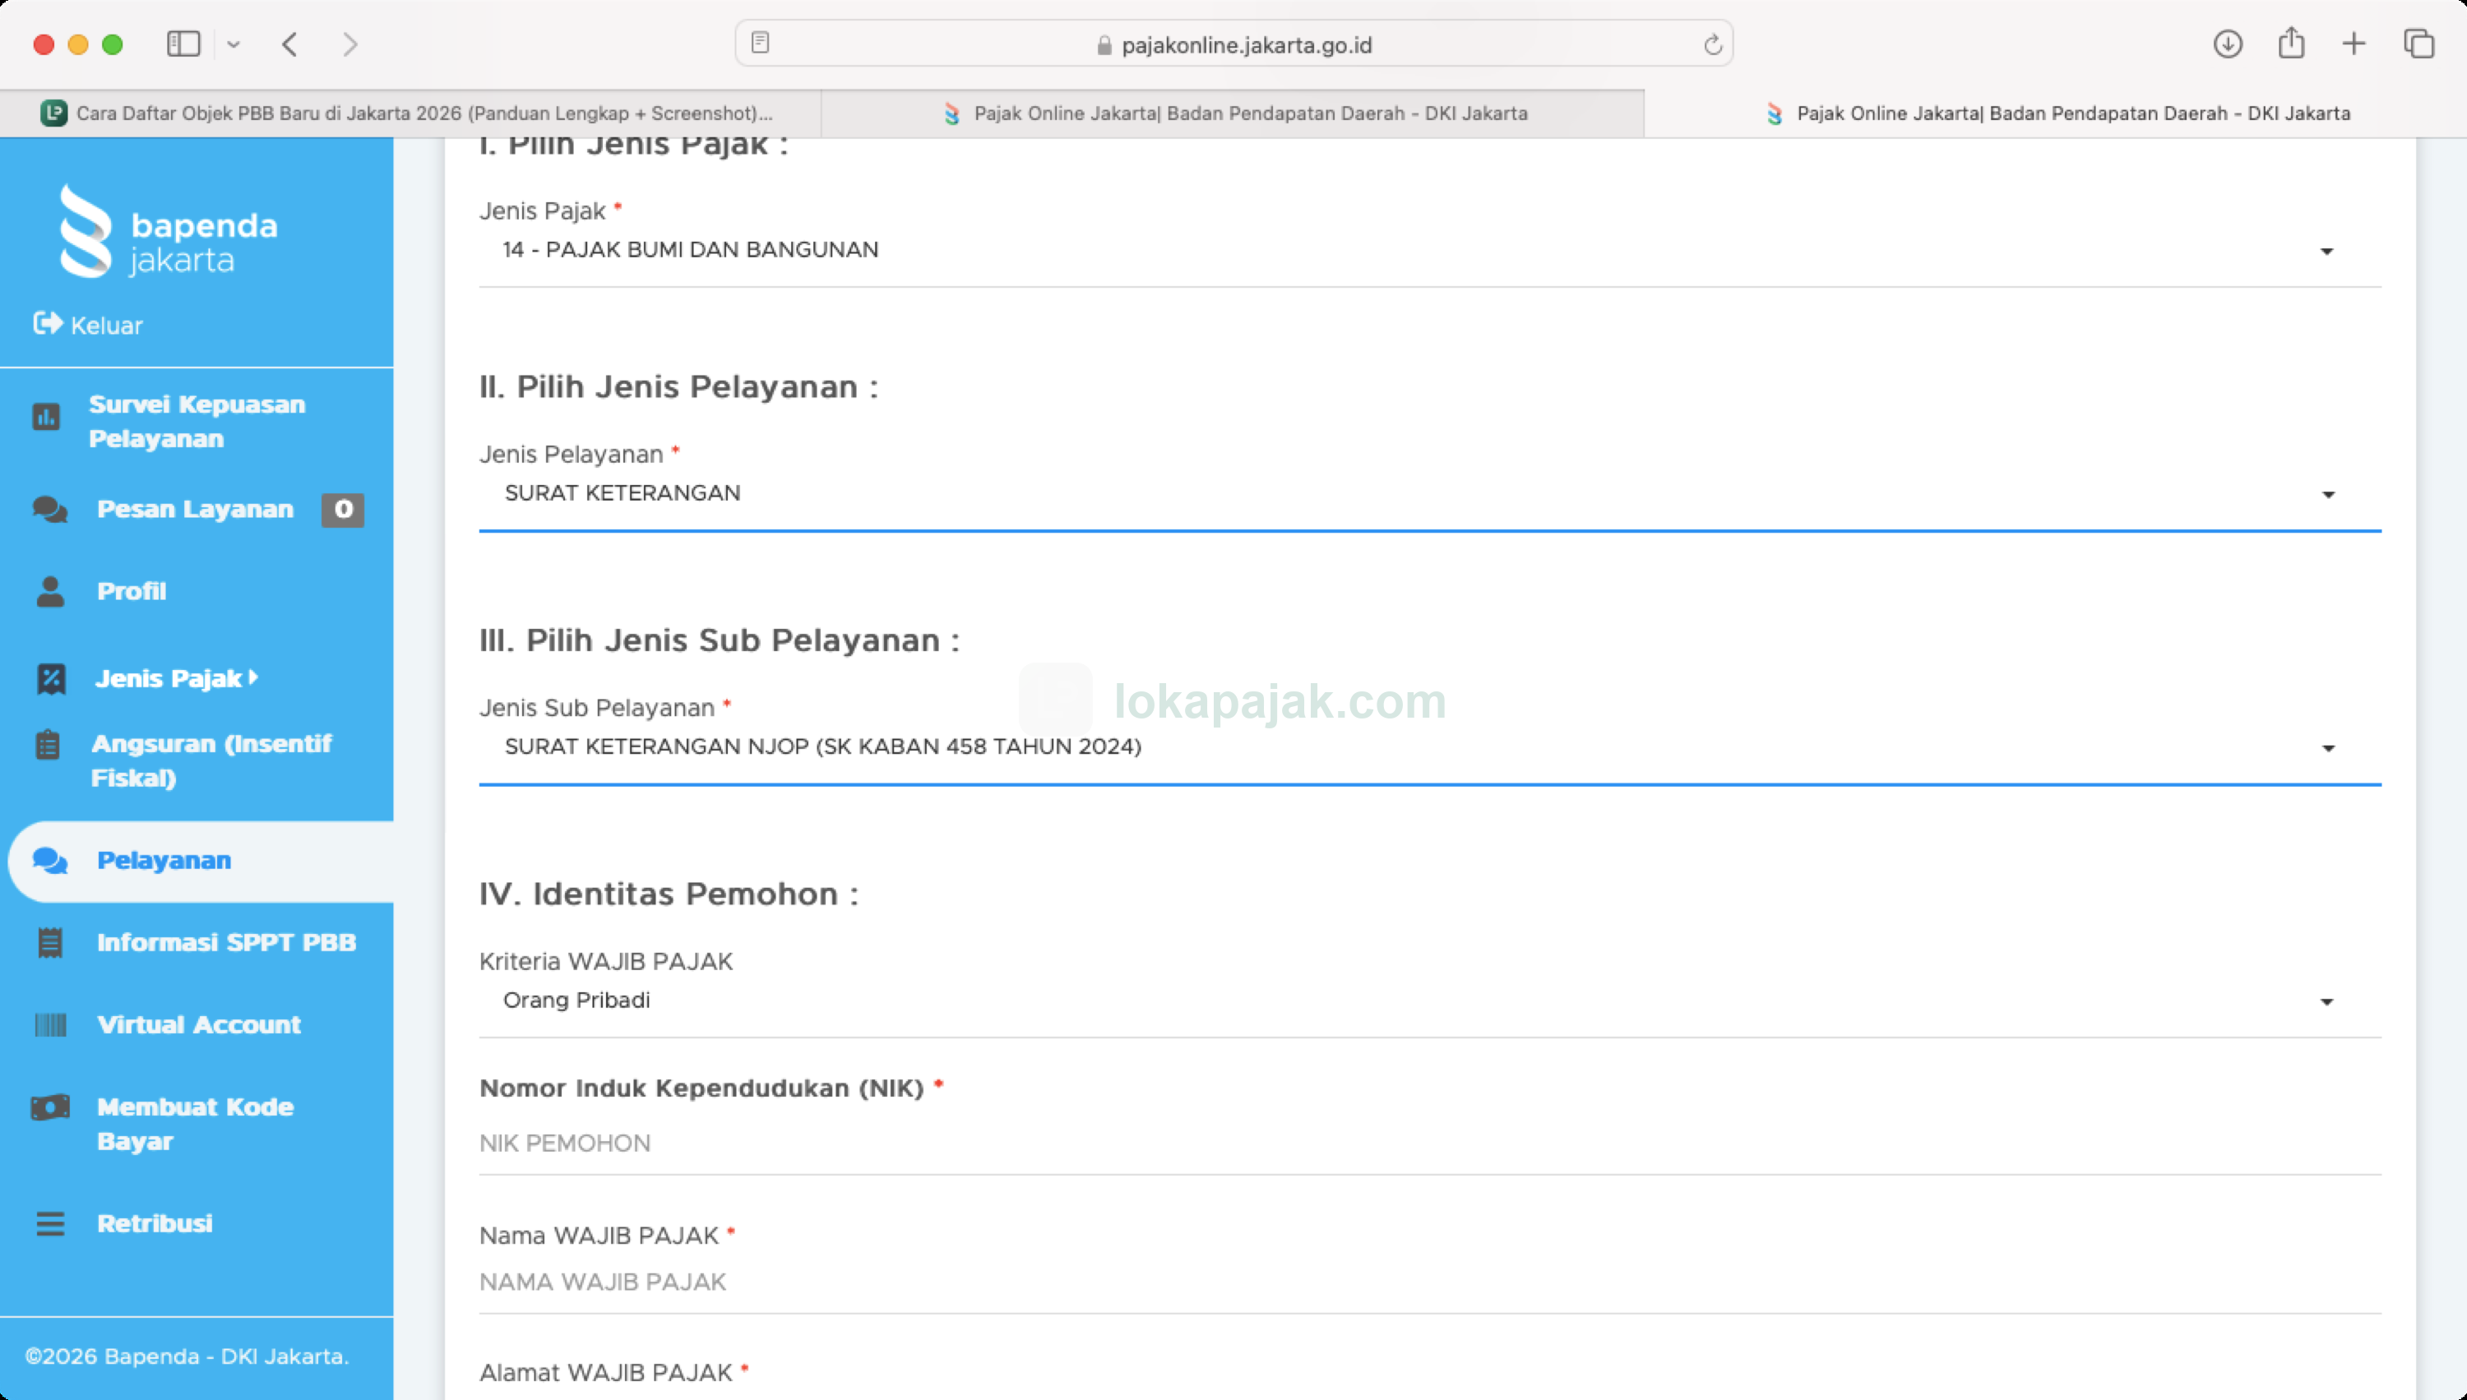Open the Jenis Sub Pelayanan dropdown

click(1429, 747)
